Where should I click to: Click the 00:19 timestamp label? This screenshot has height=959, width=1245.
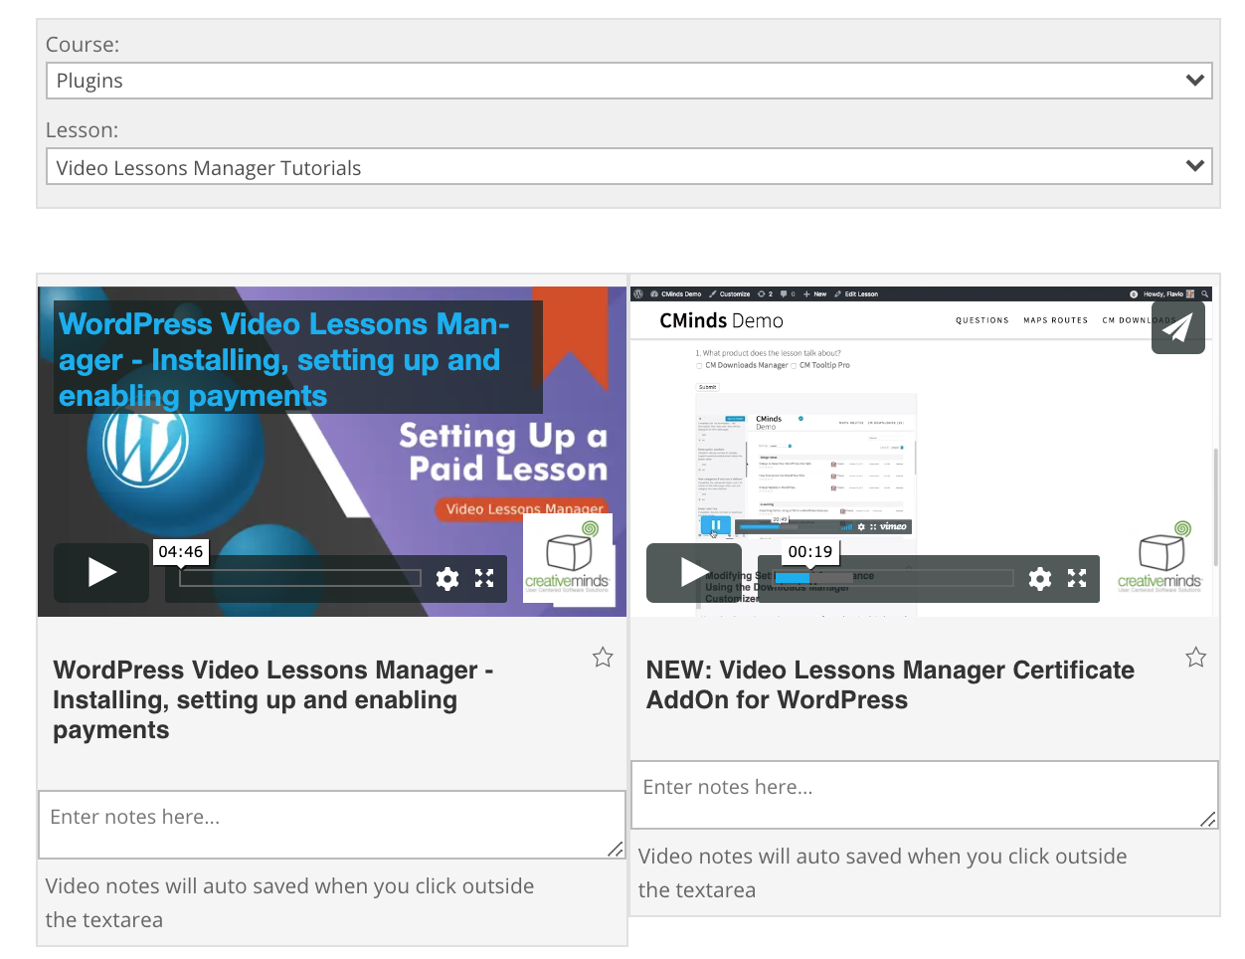pos(810,552)
